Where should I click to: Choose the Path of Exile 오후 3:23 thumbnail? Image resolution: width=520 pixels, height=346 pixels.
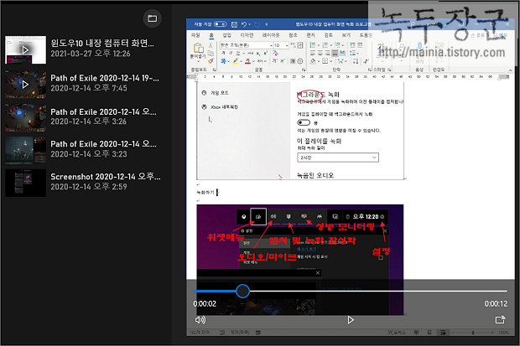[25, 150]
